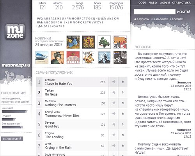The height and width of the screenshot is (156, 195).
Task: Download Erasure 'I Love to Hate You' track
Action: pyautogui.click(x=123, y=82)
